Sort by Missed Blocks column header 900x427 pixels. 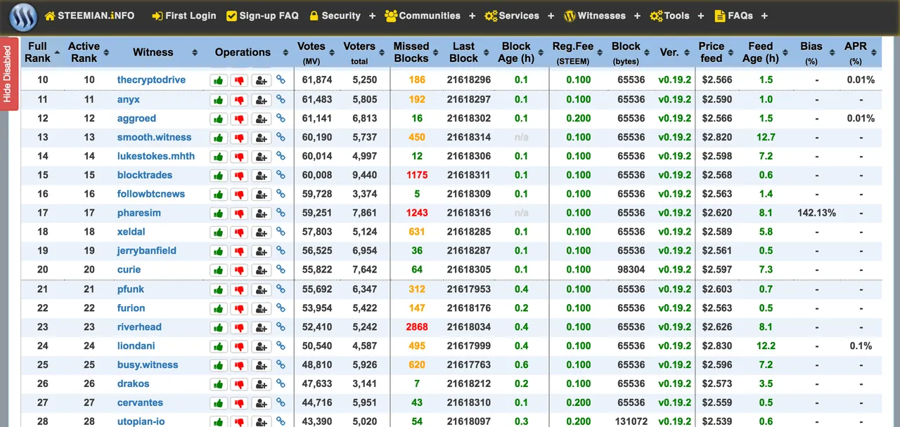pyautogui.click(x=411, y=52)
